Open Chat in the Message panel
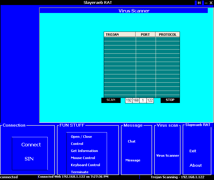214x180 pixels. click(x=132, y=141)
